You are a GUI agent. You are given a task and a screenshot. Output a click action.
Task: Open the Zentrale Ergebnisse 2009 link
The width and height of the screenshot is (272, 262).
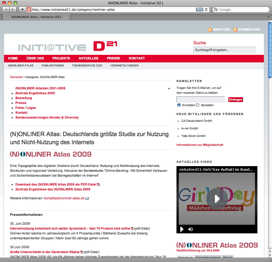pos(35,93)
